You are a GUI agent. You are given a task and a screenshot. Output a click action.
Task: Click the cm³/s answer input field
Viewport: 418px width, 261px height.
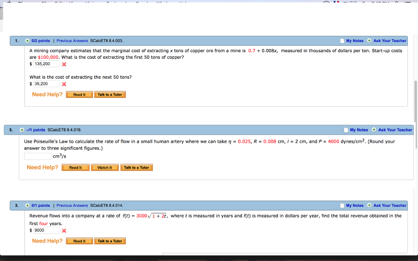(x=37, y=156)
